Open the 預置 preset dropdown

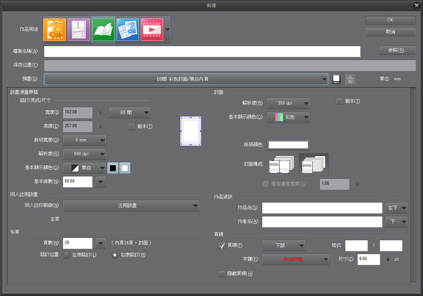pos(186,79)
